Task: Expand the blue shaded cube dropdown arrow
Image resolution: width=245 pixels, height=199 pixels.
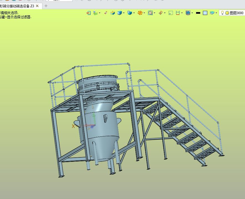Action: 124,13
